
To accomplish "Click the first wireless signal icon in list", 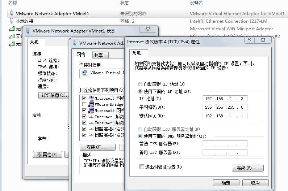I will [12, 29].
